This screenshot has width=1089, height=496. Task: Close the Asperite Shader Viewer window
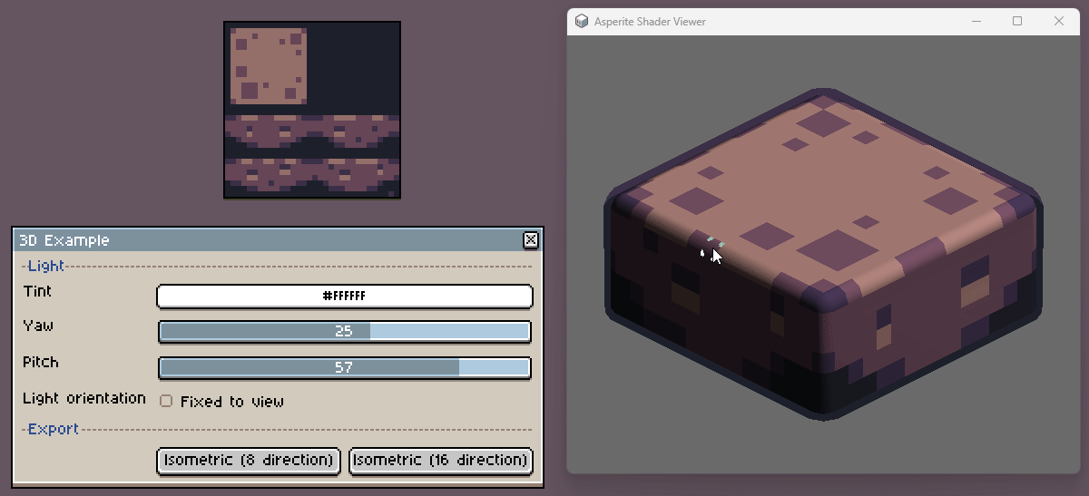(x=1059, y=21)
